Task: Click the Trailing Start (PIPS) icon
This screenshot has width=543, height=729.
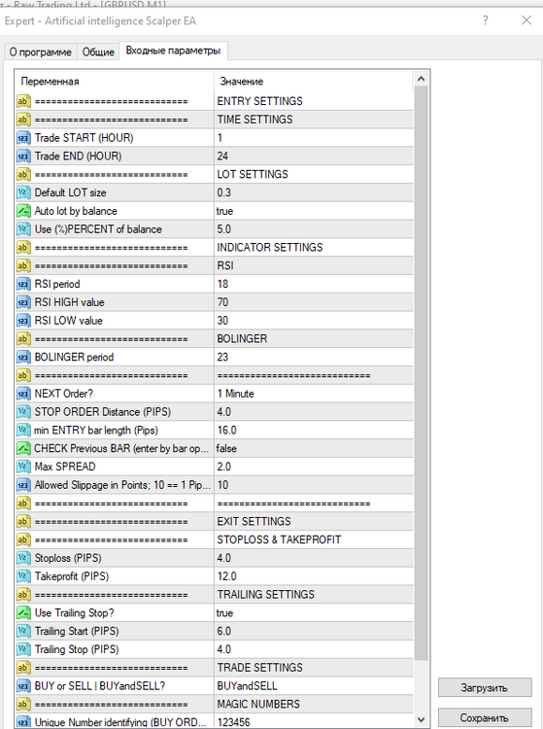Action: pyautogui.click(x=23, y=632)
